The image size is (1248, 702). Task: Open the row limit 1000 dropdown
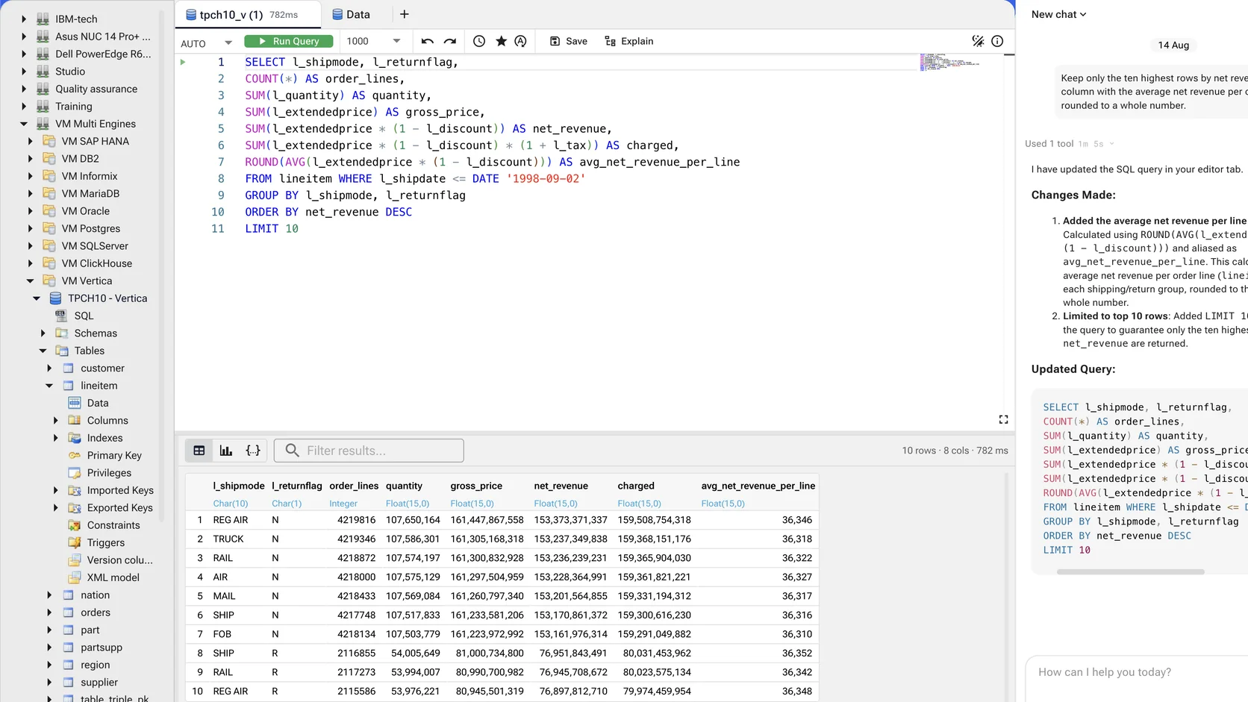tap(374, 41)
